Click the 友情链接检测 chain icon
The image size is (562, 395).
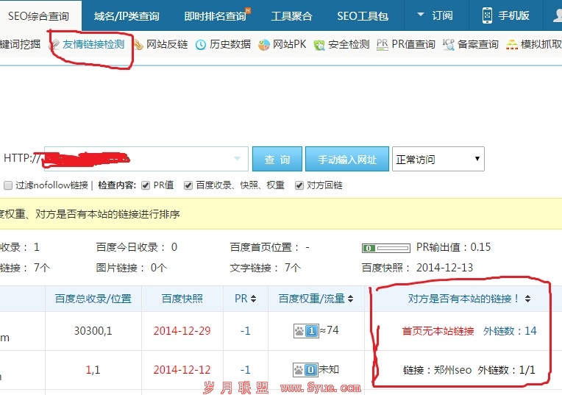(x=55, y=44)
